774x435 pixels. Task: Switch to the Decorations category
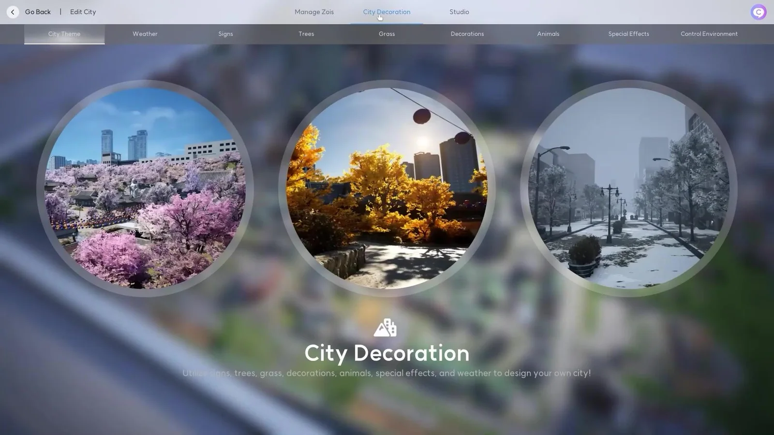467,34
